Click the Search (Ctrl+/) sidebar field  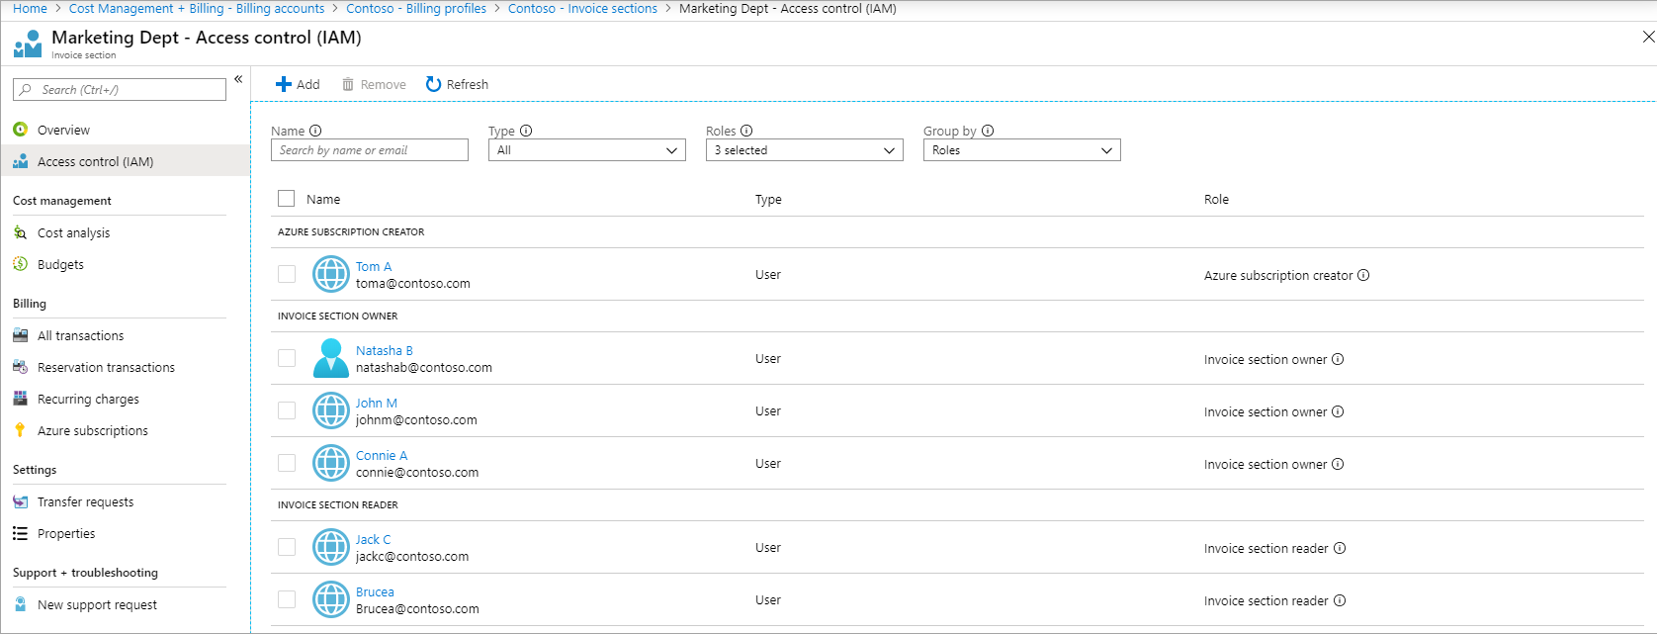(120, 90)
